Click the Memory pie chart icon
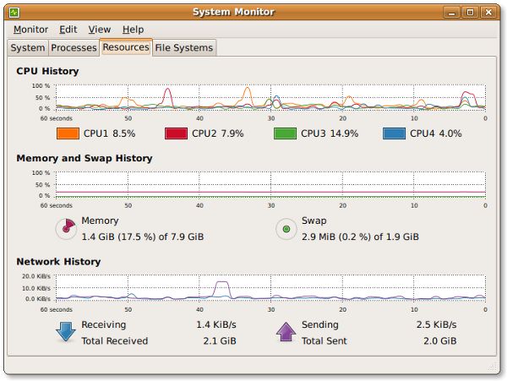The width and height of the screenshot is (507, 381). 66,228
